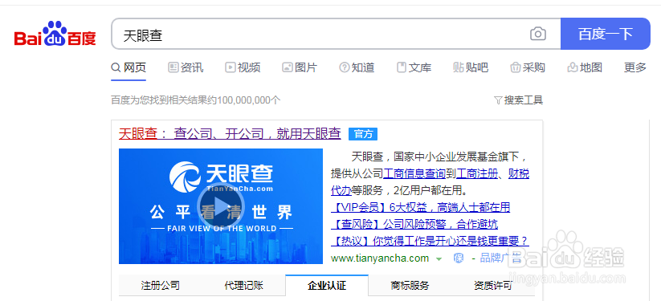Click the 天眼查 logo in the video thumbnail
Viewport: 661px width, 301px height.
click(x=222, y=177)
